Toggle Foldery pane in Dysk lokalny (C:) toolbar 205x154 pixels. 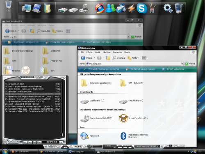(x=57, y=31)
